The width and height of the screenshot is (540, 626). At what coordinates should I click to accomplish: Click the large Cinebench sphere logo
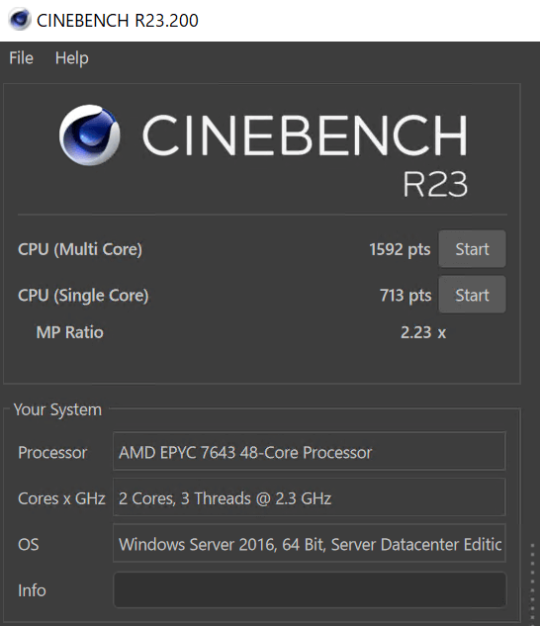[89, 134]
